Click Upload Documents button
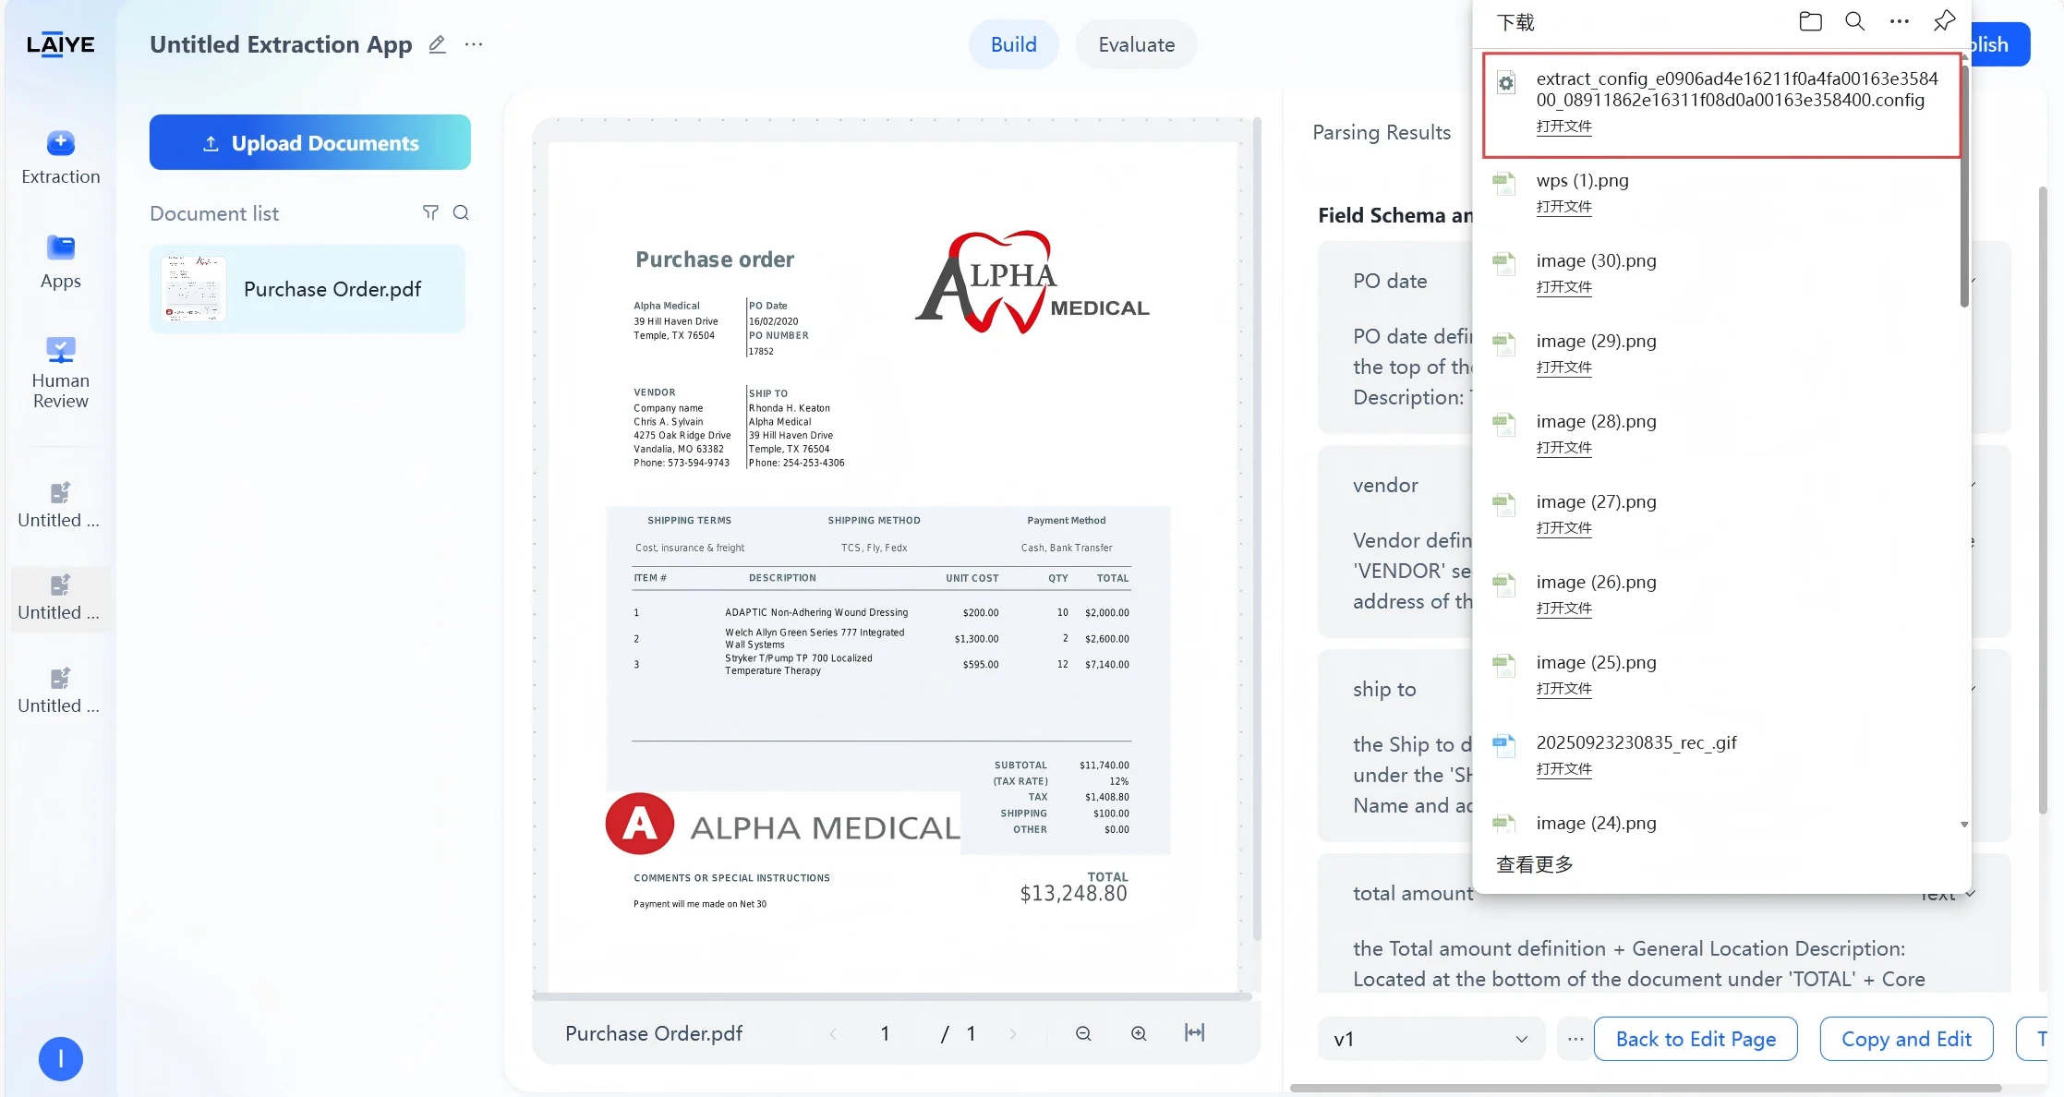This screenshot has height=1097, width=2064. pos(310,142)
